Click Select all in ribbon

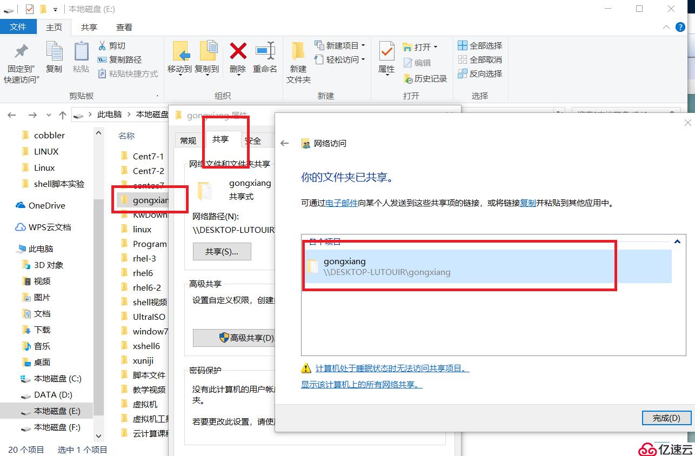(x=480, y=45)
